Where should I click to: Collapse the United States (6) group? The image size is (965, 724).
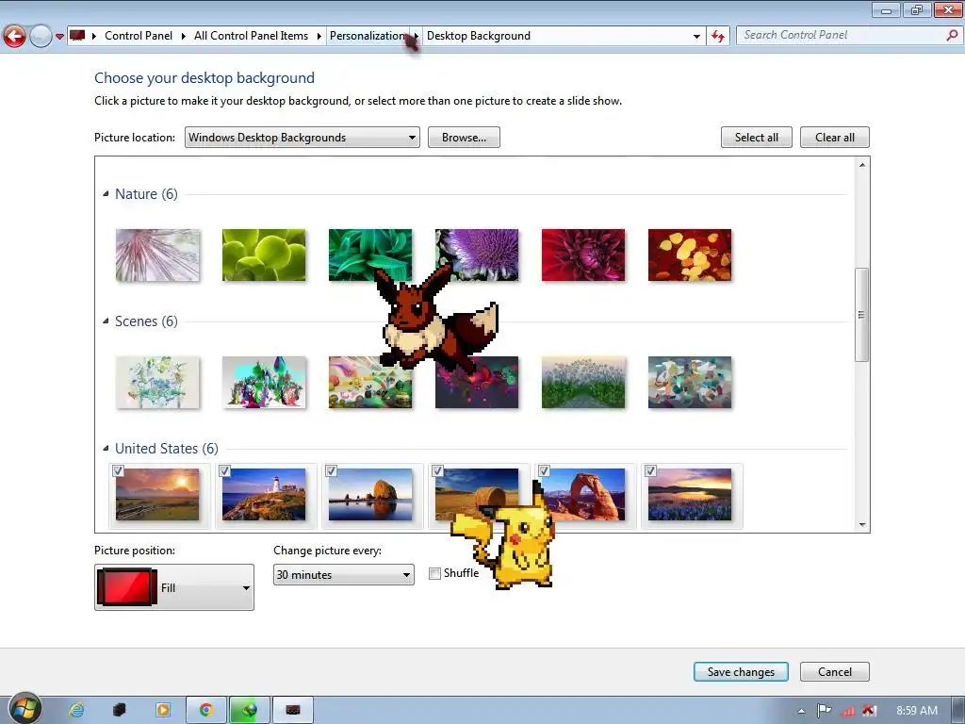coord(106,448)
